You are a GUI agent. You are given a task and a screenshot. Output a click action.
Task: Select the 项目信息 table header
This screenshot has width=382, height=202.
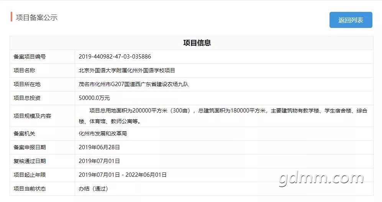pos(197,43)
